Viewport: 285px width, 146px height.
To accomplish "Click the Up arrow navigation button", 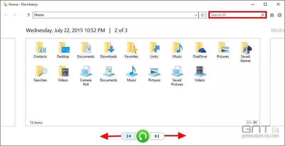I will (28, 15).
